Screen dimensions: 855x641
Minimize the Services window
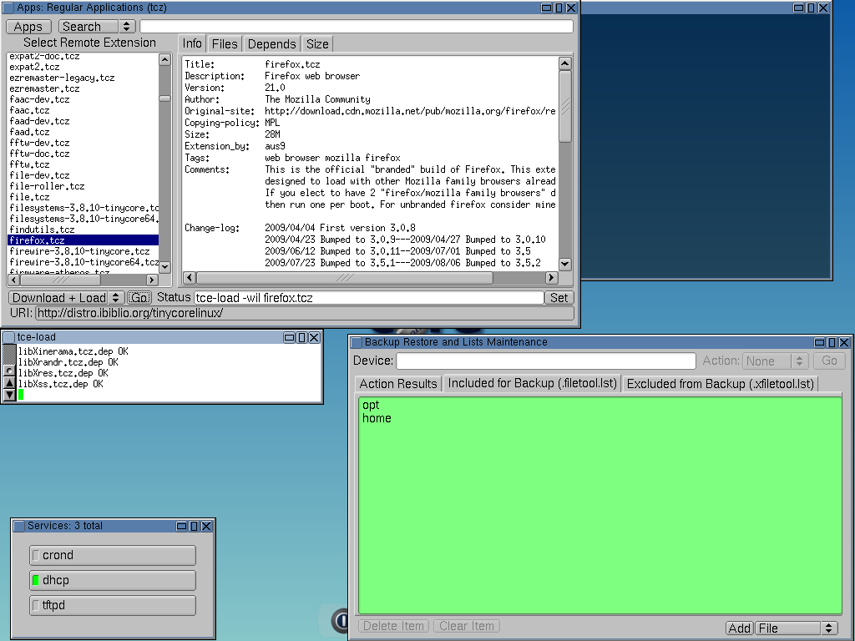click(181, 526)
